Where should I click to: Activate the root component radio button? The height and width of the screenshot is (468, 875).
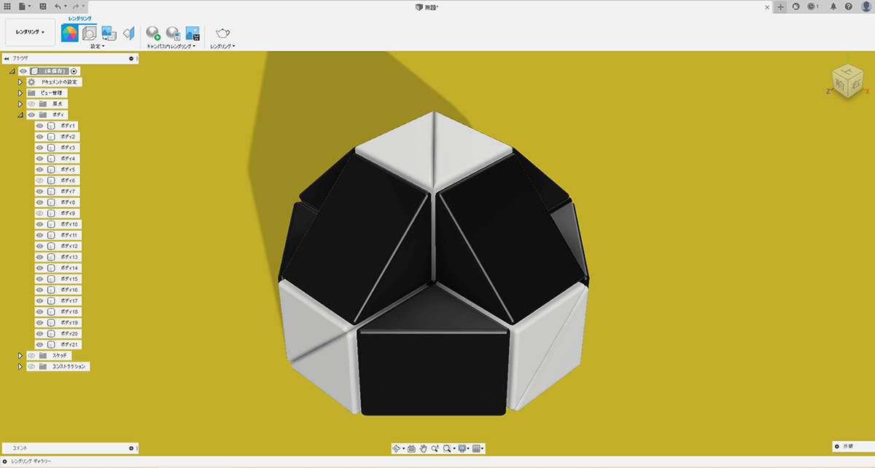click(74, 71)
